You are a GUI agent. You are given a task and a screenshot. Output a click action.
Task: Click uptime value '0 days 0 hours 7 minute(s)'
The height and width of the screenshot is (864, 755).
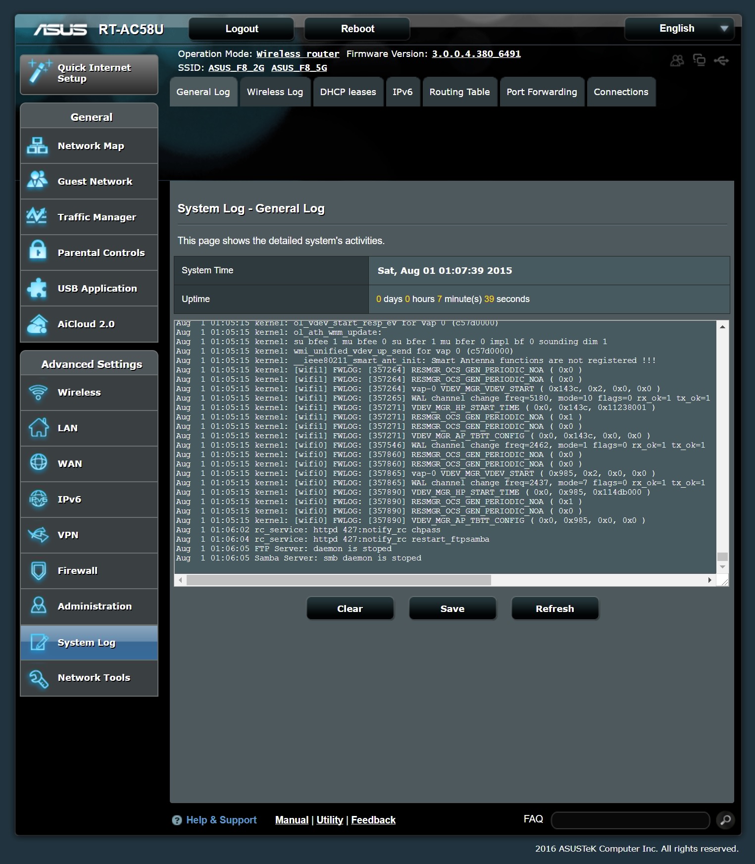coord(429,299)
